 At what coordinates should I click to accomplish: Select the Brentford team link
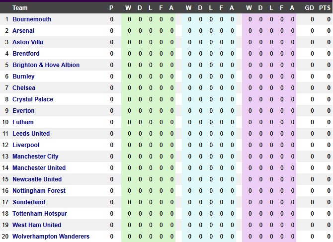(x=26, y=54)
